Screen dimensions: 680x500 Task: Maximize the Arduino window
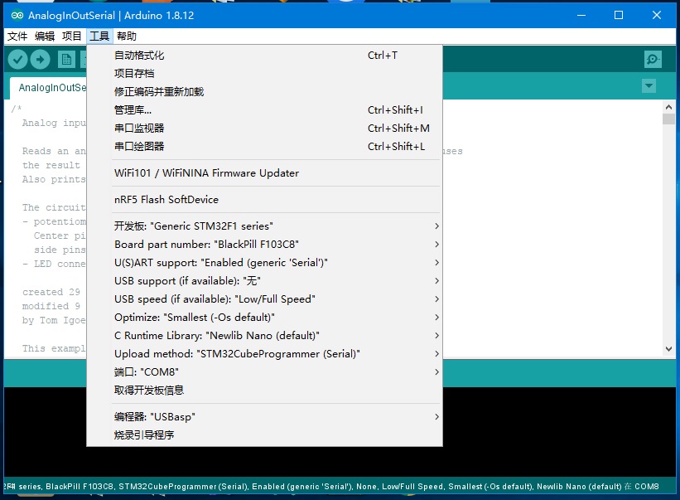(x=619, y=15)
